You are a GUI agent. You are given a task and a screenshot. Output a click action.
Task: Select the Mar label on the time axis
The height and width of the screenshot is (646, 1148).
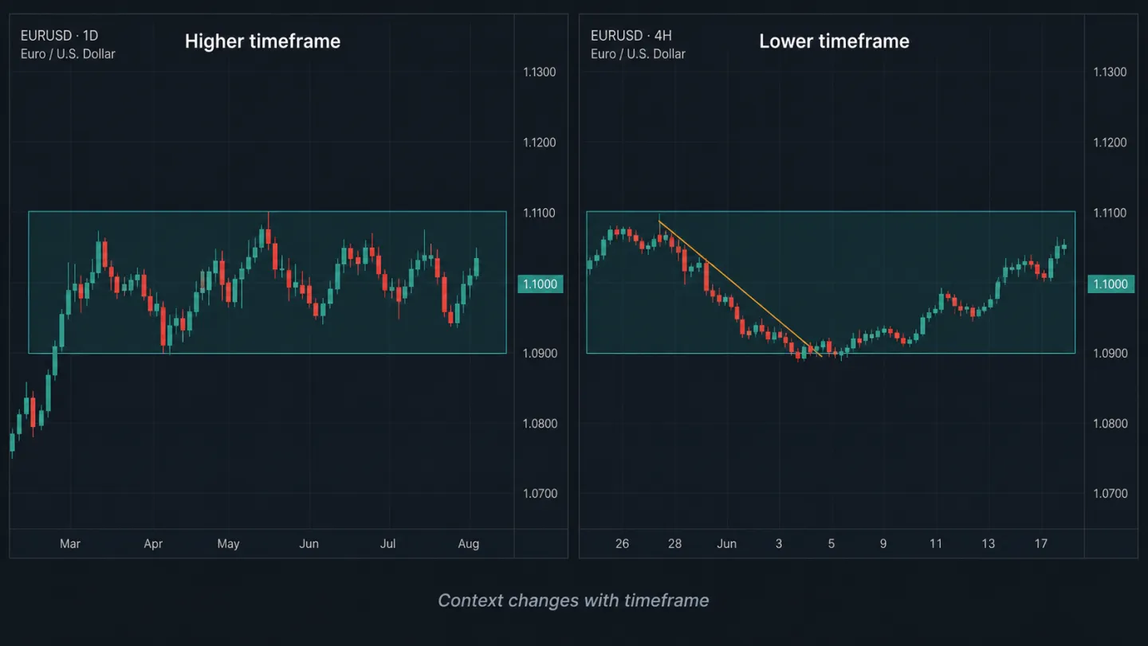[x=70, y=544]
